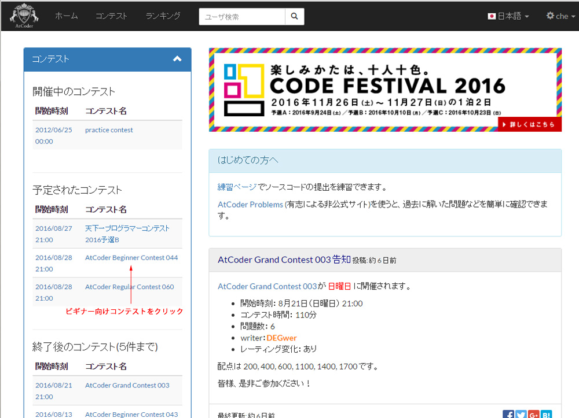Open the 練習ページ link
579x418 pixels.
pos(237,187)
